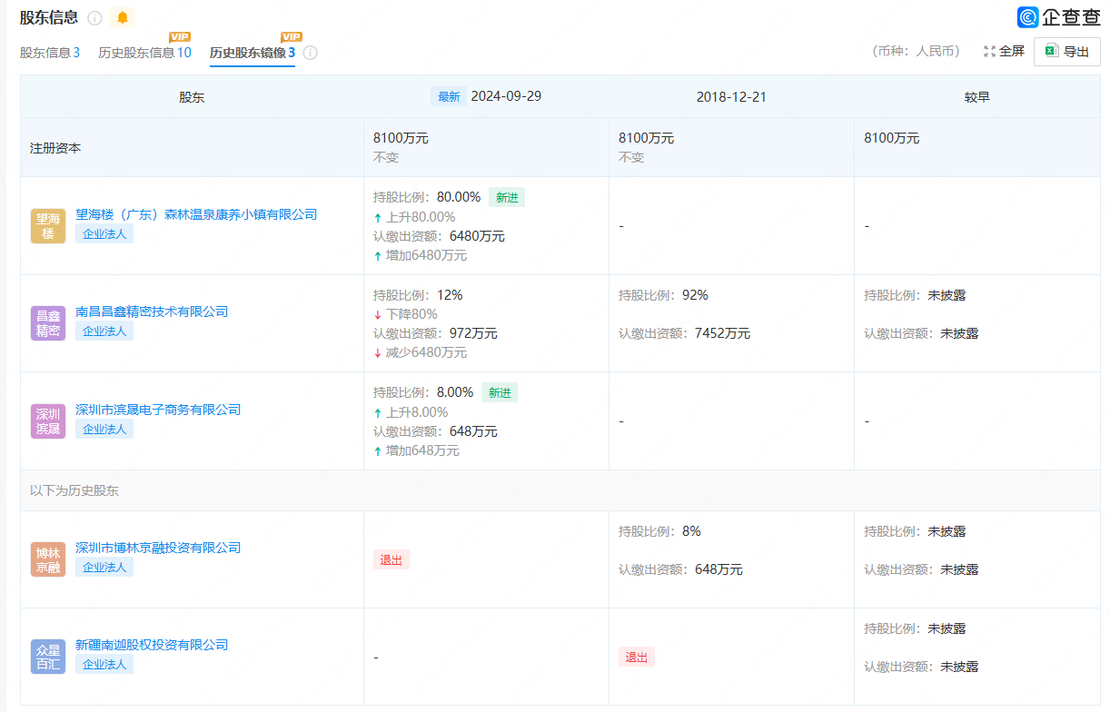Click the info icon next to 历史股东镜像

click(x=310, y=53)
